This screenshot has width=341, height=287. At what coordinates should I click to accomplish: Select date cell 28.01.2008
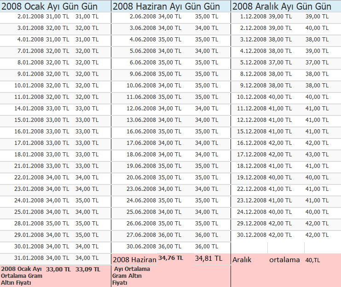click(x=29, y=224)
